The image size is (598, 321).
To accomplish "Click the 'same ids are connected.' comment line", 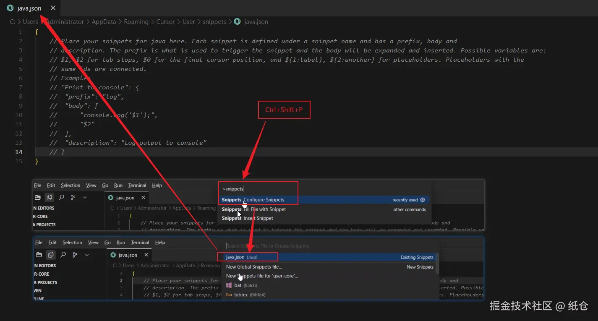I will tap(98, 69).
